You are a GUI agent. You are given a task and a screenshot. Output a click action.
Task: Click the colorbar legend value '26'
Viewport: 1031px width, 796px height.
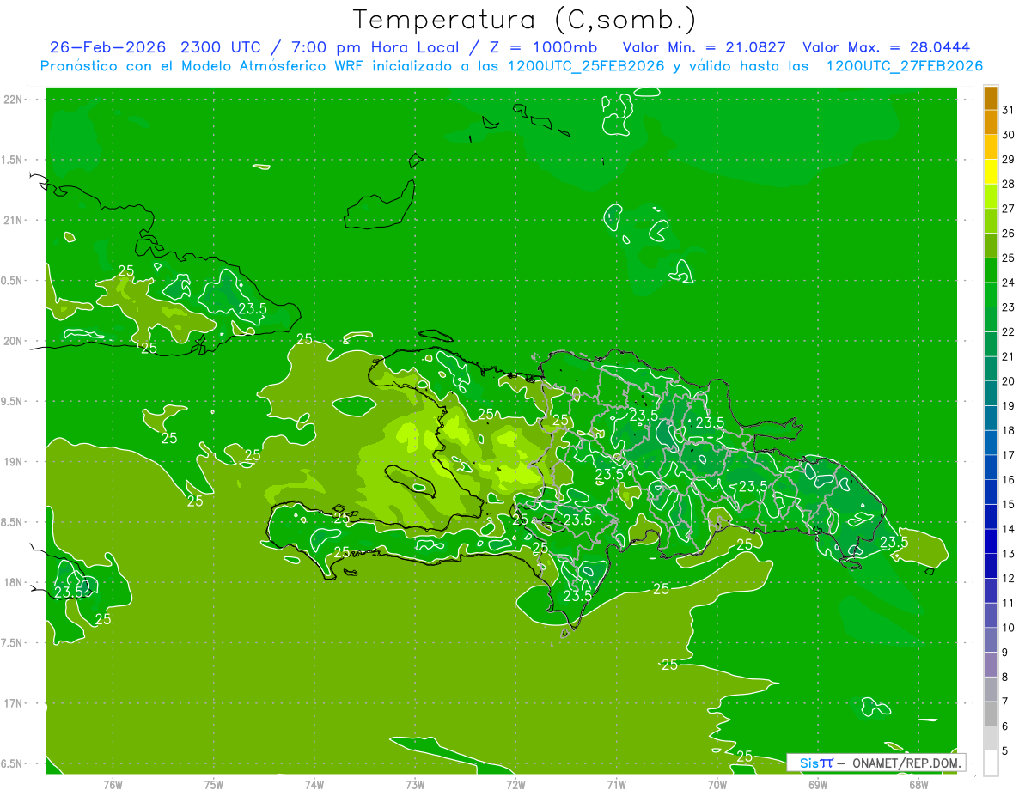1008,234
